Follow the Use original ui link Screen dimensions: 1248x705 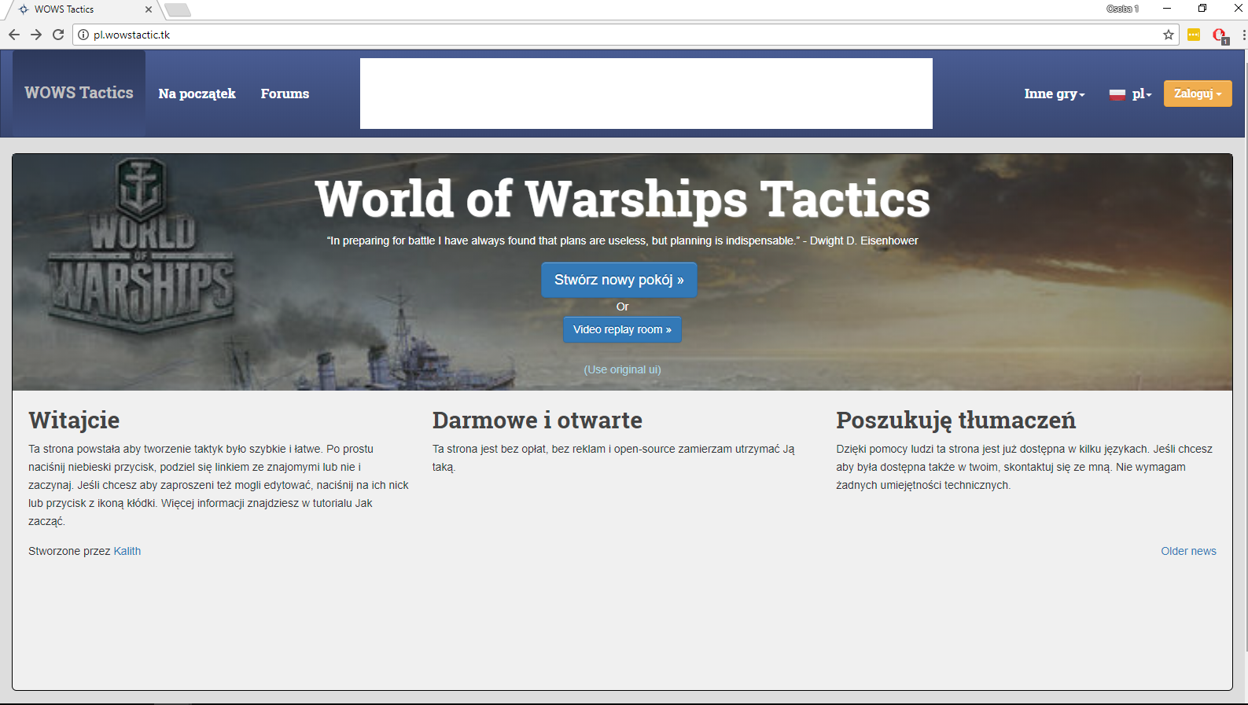click(622, 369)
